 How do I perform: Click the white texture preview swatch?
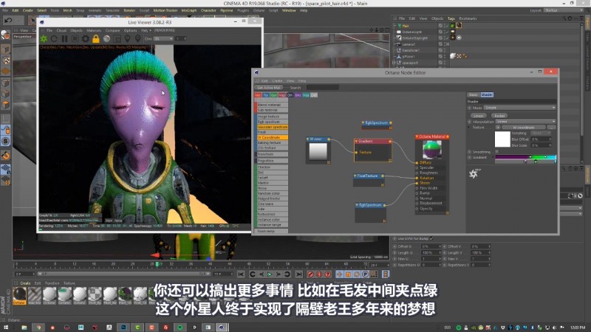click(x=502, y=139)
